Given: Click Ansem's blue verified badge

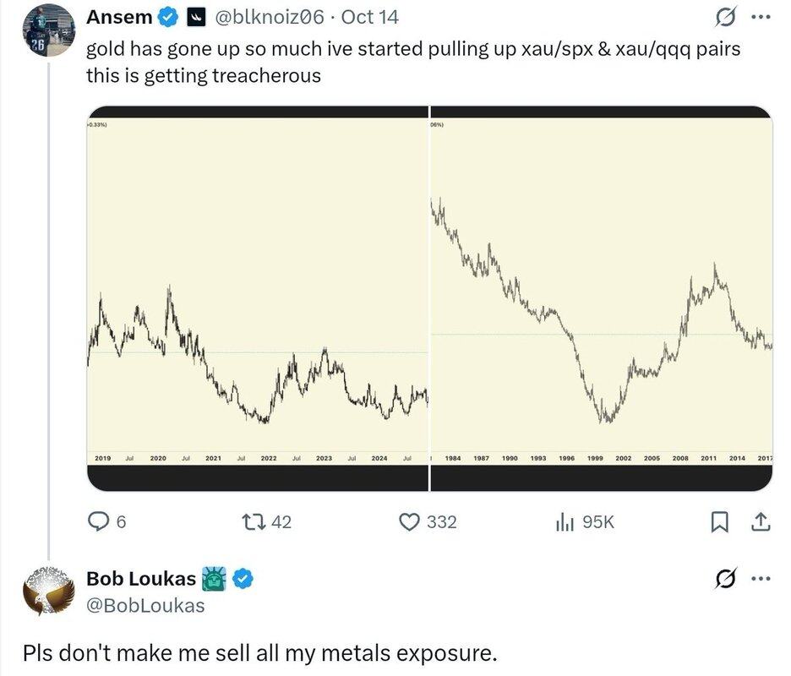Looking at the screenshot, I should 166,17.
